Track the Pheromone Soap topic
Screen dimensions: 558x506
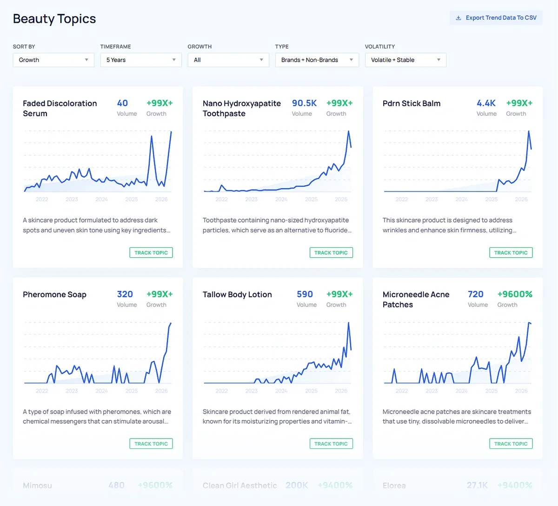coord(151,444)
